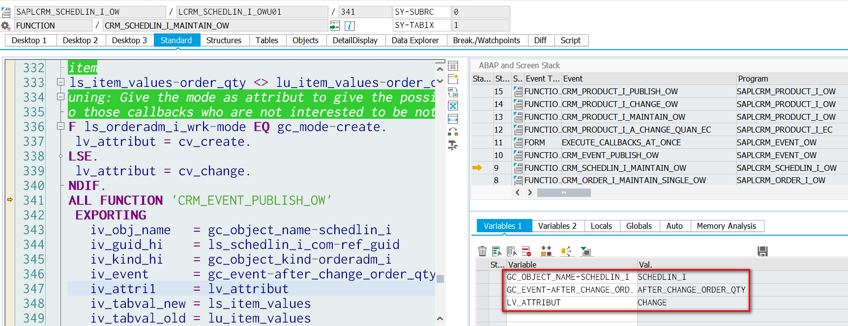Click the services hammer-wrench icon
848x326 pixels.
[453, 145]
